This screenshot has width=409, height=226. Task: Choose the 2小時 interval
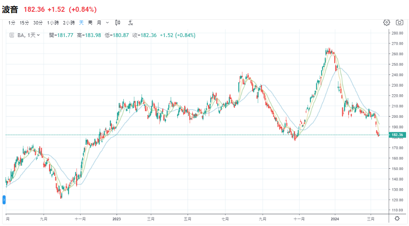pyautogui.click(x=69, y=23)
